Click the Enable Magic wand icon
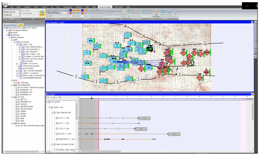The image size is (259, 155). [x=124, y=11]
